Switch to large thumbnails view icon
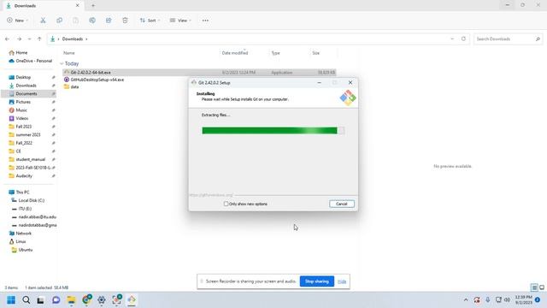The image size is (547, 308). 542,287
